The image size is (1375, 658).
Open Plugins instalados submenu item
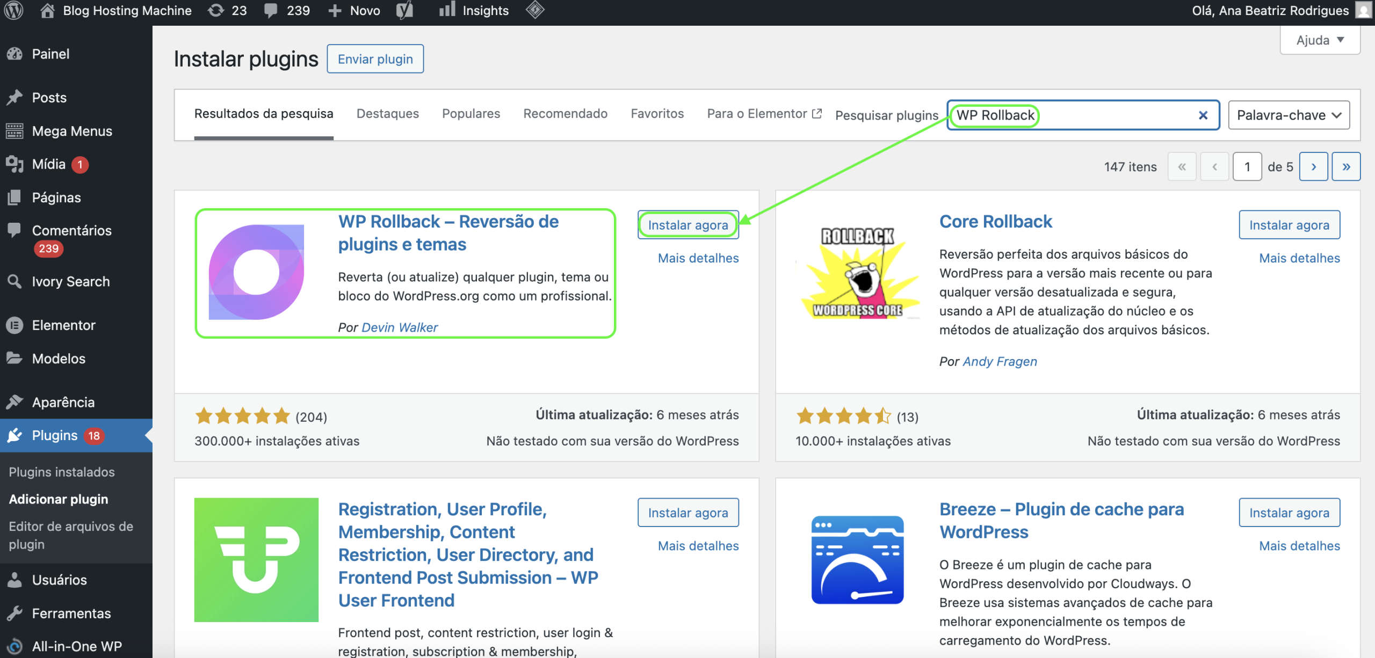62,472
